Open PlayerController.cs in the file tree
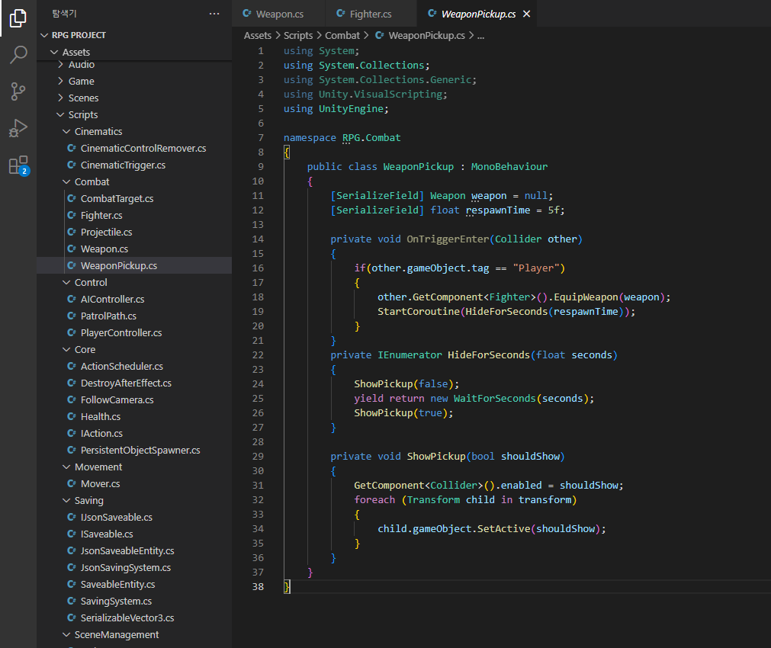 coord(121,333)
